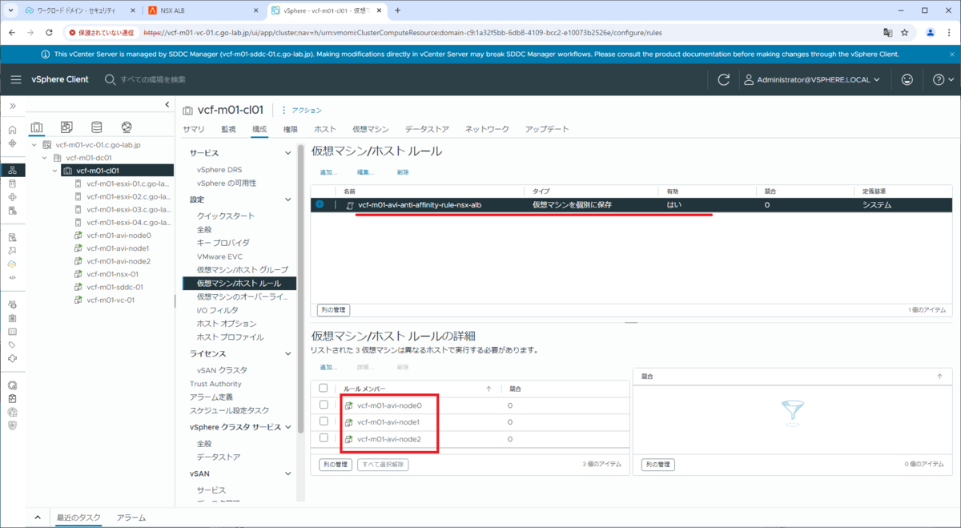Check the box for vcf-m01-avi-node2
The image size is (961, 528).
pos(324,437)
